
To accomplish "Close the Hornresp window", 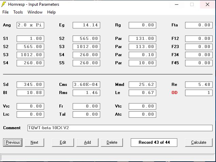I will pos(208,4).
